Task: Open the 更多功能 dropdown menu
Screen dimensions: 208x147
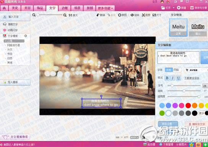Action: (x=105, y=8)
